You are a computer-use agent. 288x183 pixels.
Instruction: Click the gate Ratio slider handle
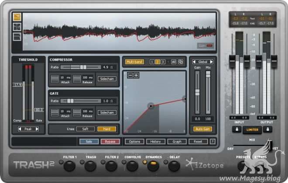(70, 101)
